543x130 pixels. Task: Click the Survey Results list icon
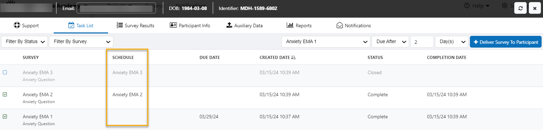click(120, 25)
